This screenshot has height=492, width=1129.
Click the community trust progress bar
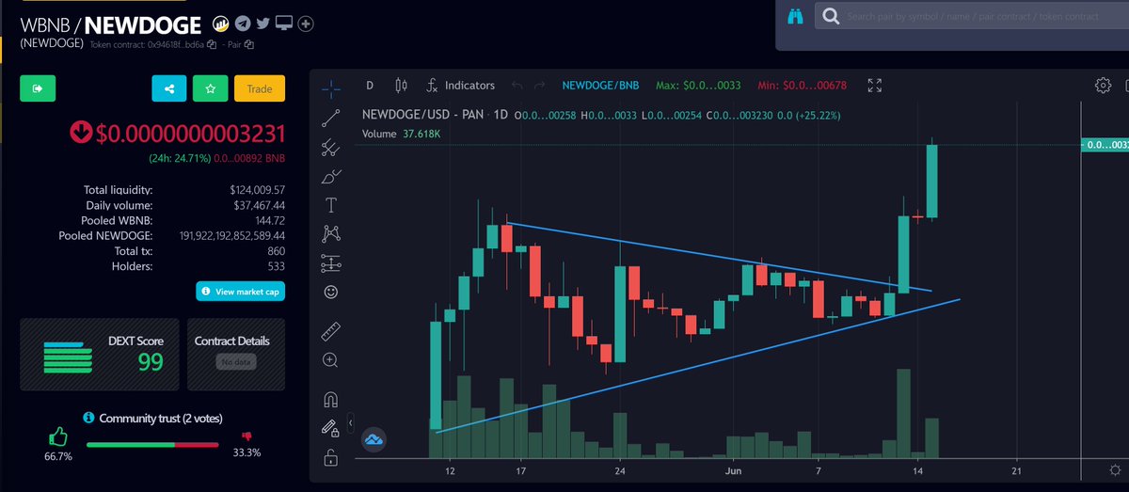152,445
